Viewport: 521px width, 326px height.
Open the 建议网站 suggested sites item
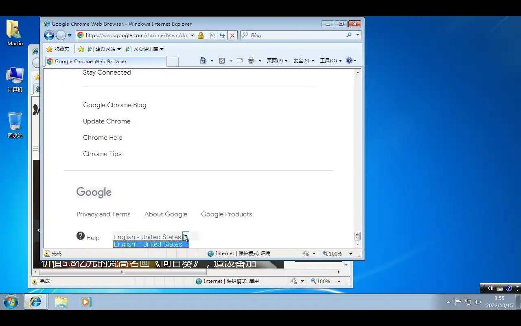(x=104, y=49)
